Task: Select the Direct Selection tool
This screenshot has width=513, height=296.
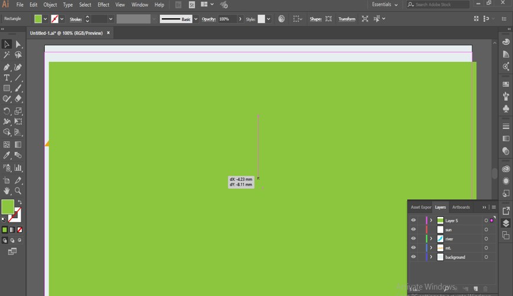Action: (18, 44)
